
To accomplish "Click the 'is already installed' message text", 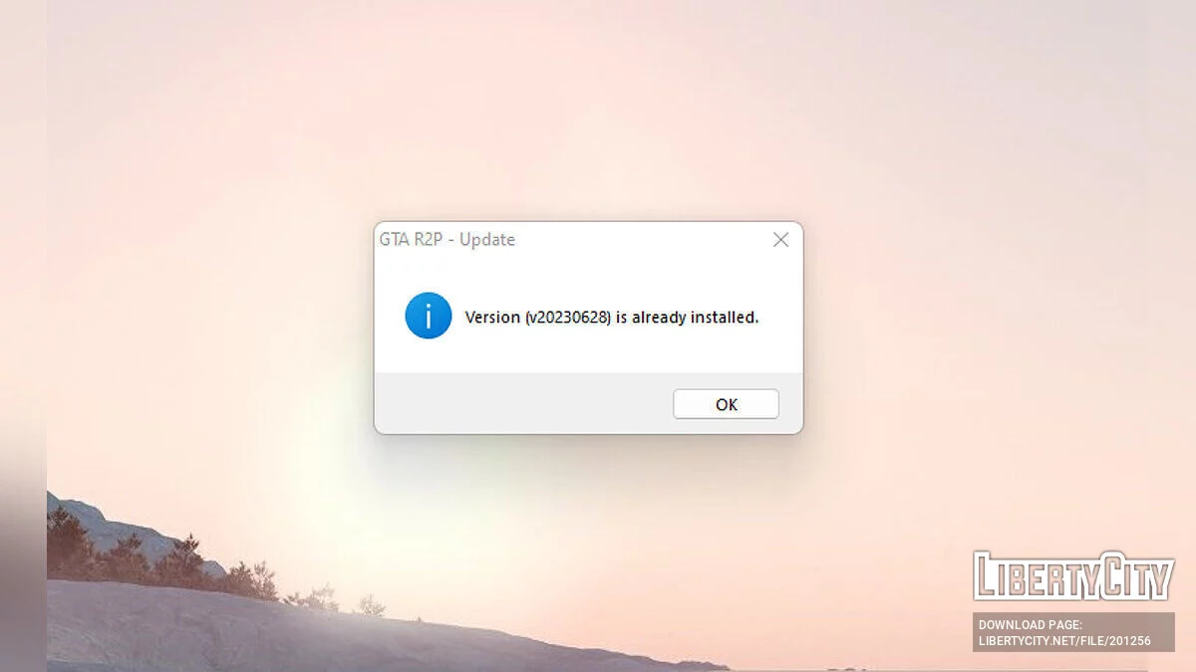I will 687,319.
